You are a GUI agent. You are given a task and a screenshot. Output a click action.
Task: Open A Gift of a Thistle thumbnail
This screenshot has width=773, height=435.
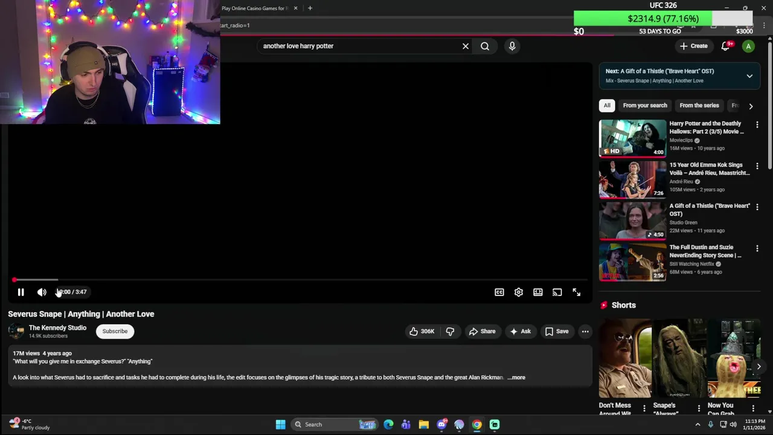click(632, 221)
